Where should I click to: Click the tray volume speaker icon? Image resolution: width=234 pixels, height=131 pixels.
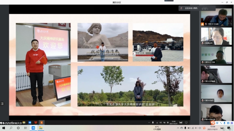pos(196,128)
